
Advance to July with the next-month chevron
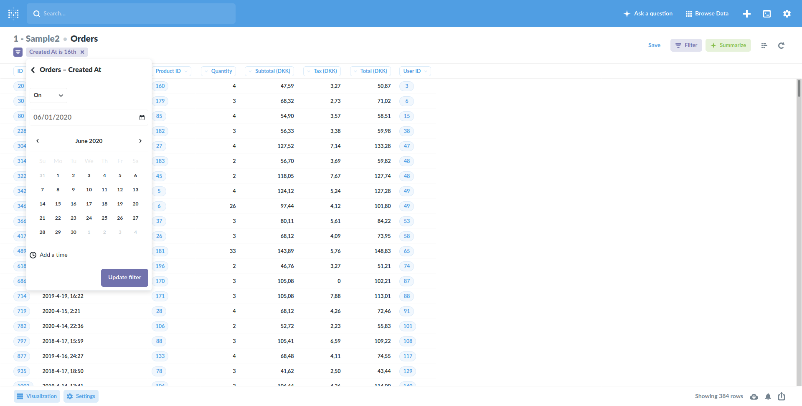tap(140, 141)
